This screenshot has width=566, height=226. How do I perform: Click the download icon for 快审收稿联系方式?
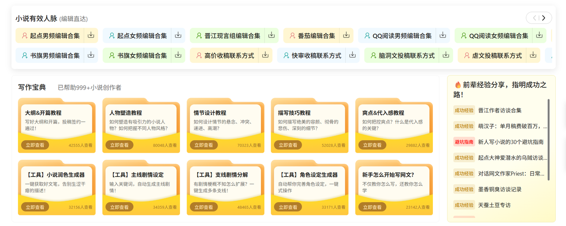coord(352,55)
